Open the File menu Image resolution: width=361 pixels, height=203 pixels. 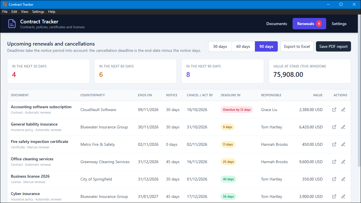5,12
